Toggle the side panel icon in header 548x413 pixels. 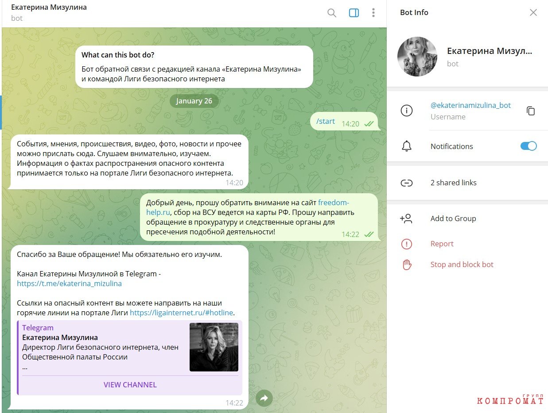click(x=354, y=13)
